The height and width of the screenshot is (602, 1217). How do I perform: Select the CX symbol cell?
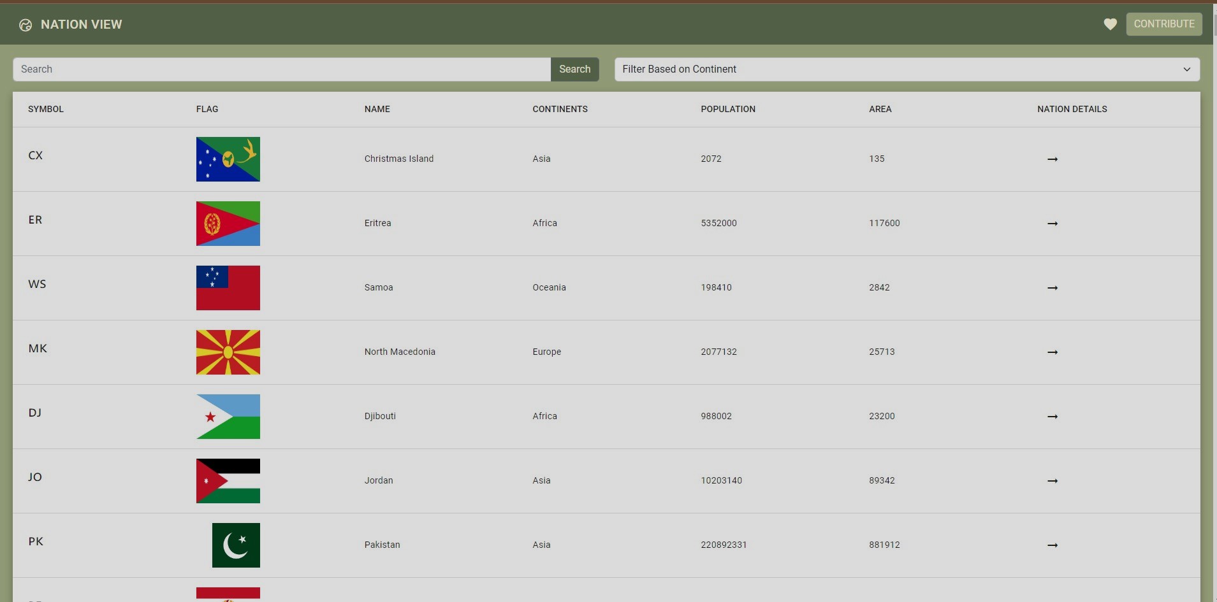pos(36,155)
